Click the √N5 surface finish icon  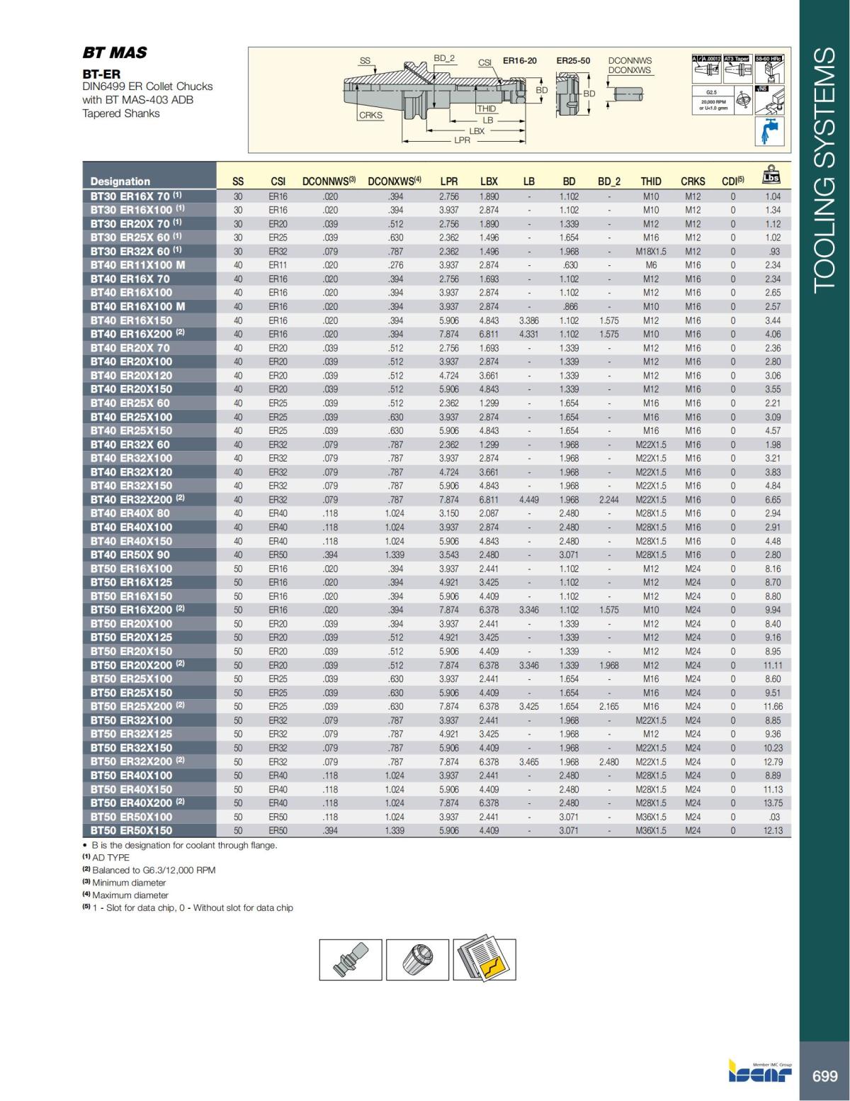(770, 100)
